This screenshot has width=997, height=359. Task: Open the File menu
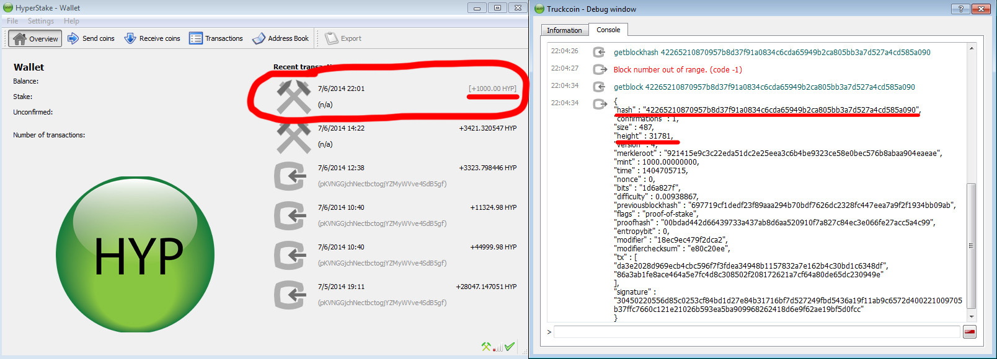click(12, 21)
